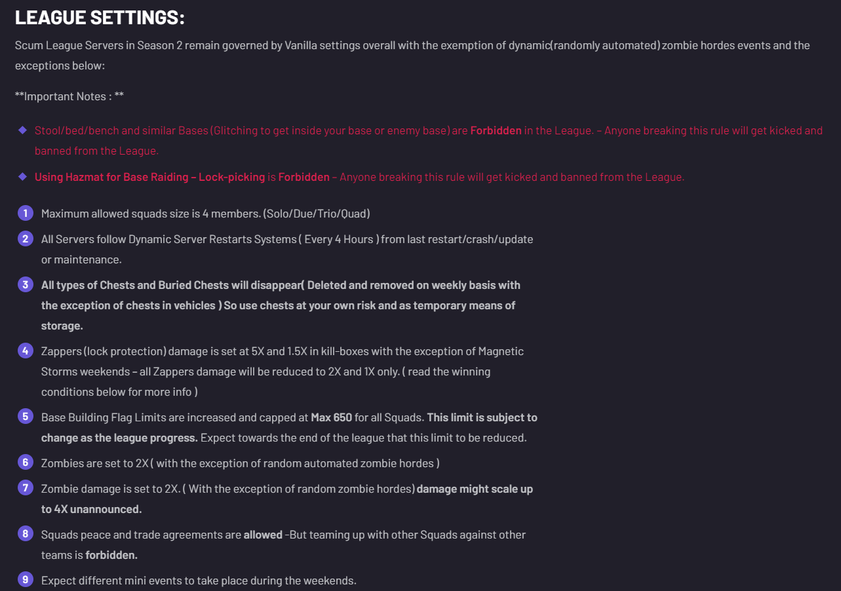Click the Important Notes label
Viewport: 841px width, 591px height.
69,96
